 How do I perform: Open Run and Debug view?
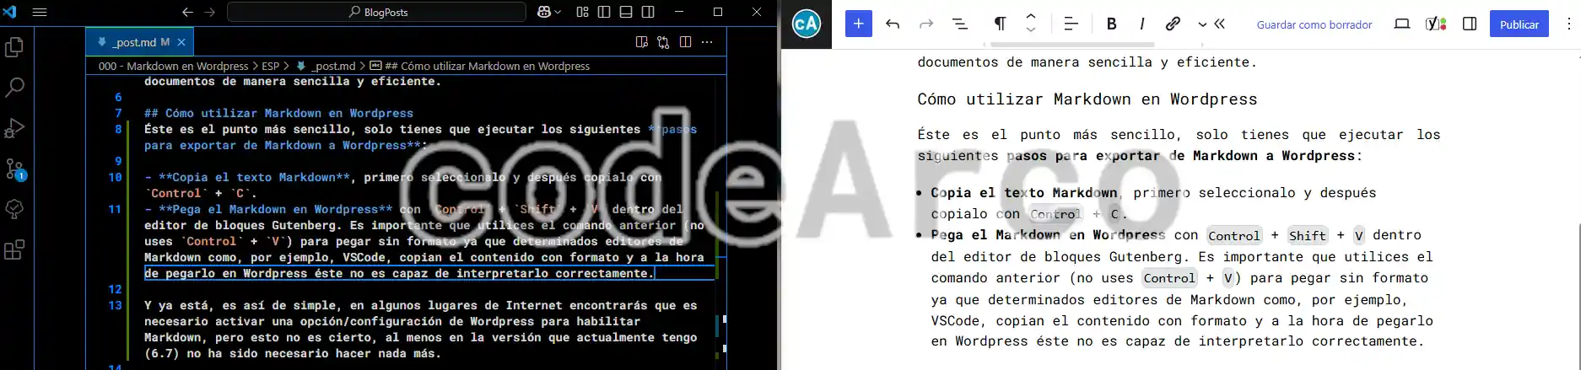point(14,128)
